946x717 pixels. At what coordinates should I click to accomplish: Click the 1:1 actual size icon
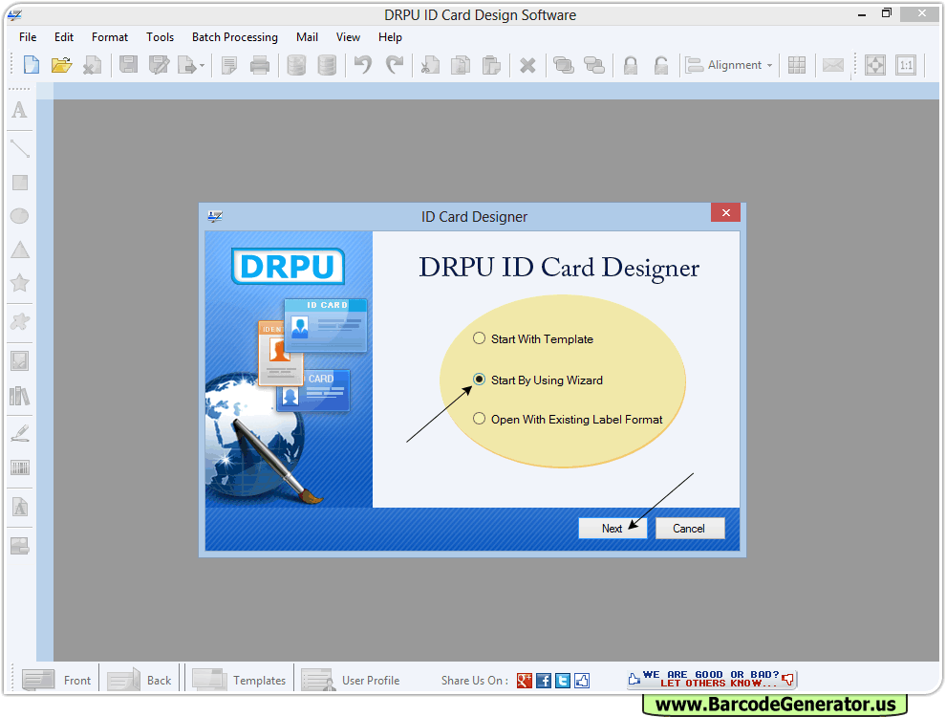click(906, 65)
